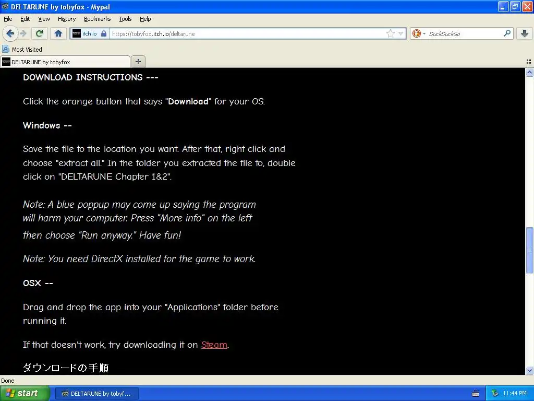Screen dimensions: 534x401
Task: Click the DuckDuckGo search input field
Action: point(464,33)
